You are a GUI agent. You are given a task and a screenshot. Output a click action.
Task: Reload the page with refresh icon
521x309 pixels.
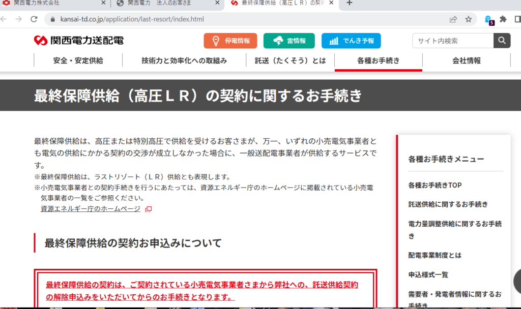pyautogui.click(x=34, y=19)
